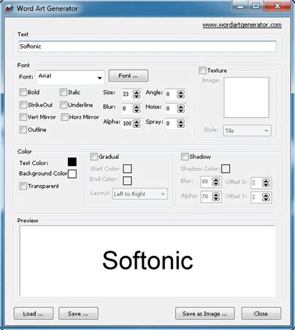Screen dimensions: 295x330
Task: Open the Layout dropdown Left to Right
Action: click(x=140, y=194)
